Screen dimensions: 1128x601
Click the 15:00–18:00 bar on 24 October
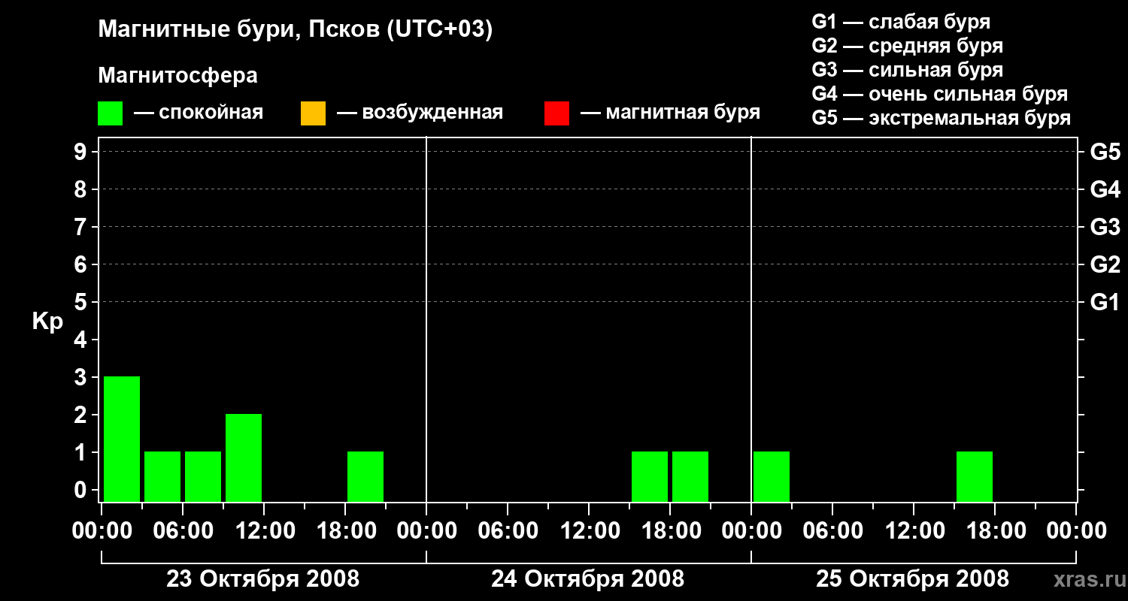[x=650, y=476]
